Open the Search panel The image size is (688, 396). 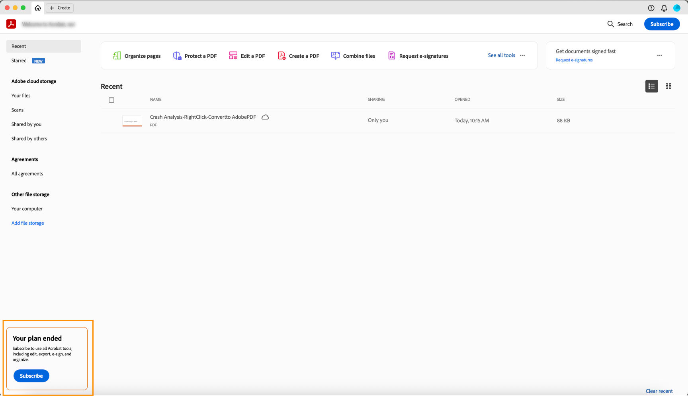(620, 24)
